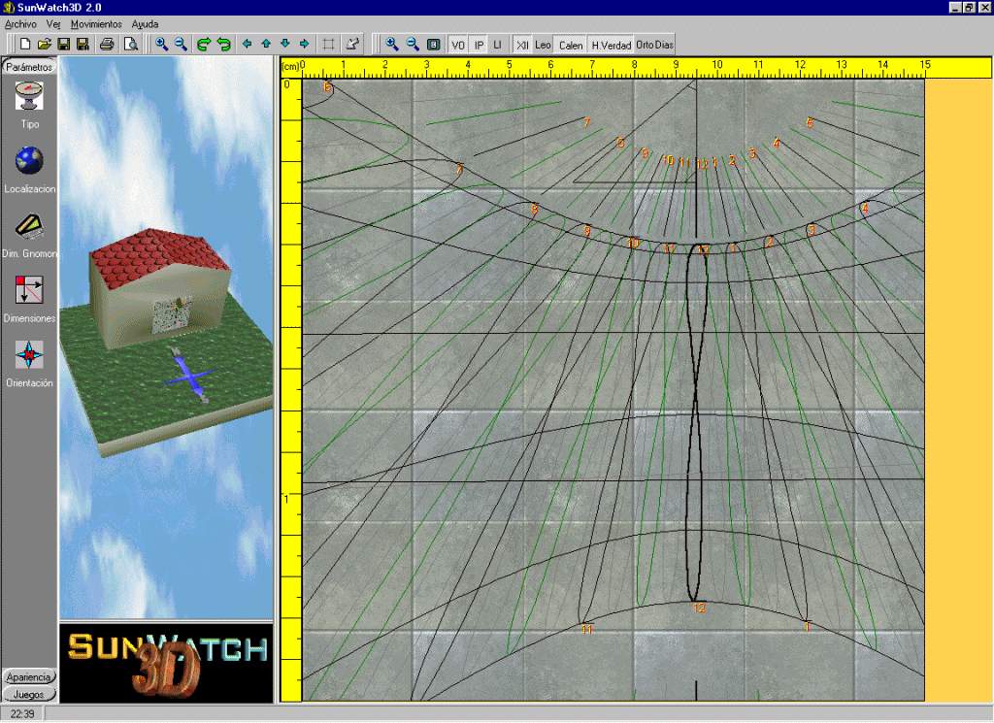994x723 pixels.
Task: Open the Orientación compass icon
Action: [x=29, y=355]
